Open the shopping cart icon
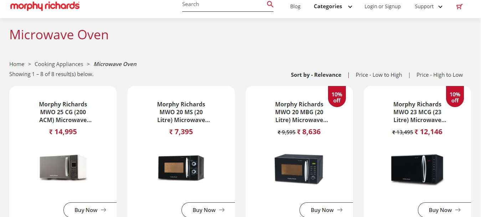Image resolution: width=481 pixels, height=217 pixels. 459,6
